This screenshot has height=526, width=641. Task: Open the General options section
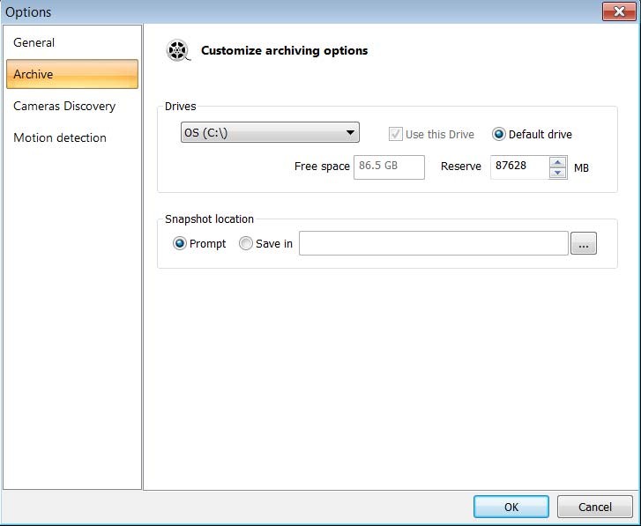pyautogui.click(x=34, y=42)
